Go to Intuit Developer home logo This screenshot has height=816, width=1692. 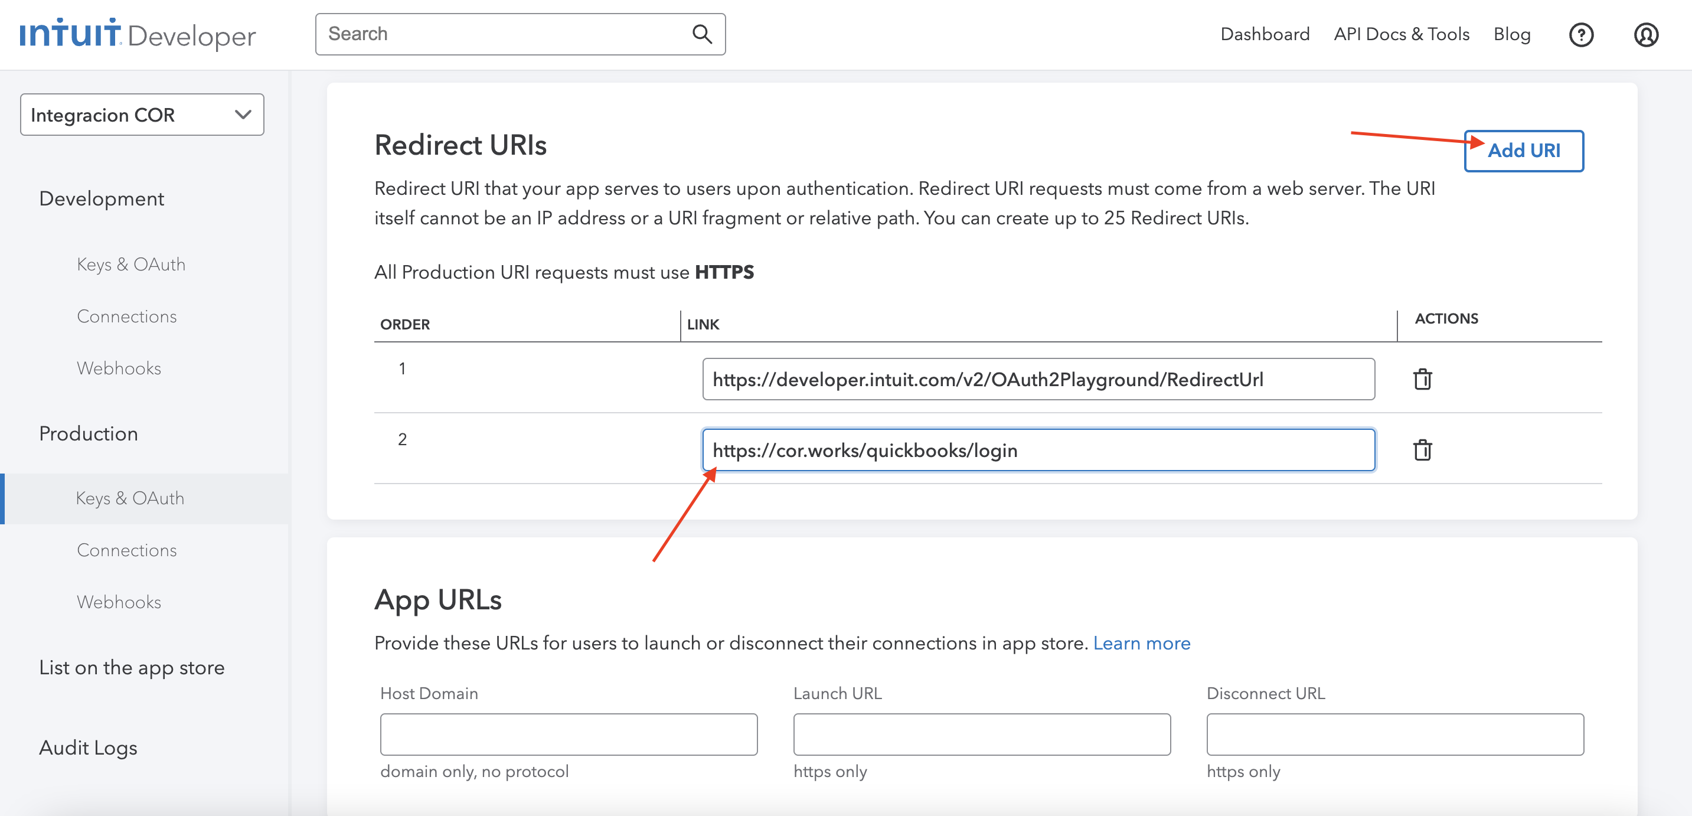(x=138, y=34)
